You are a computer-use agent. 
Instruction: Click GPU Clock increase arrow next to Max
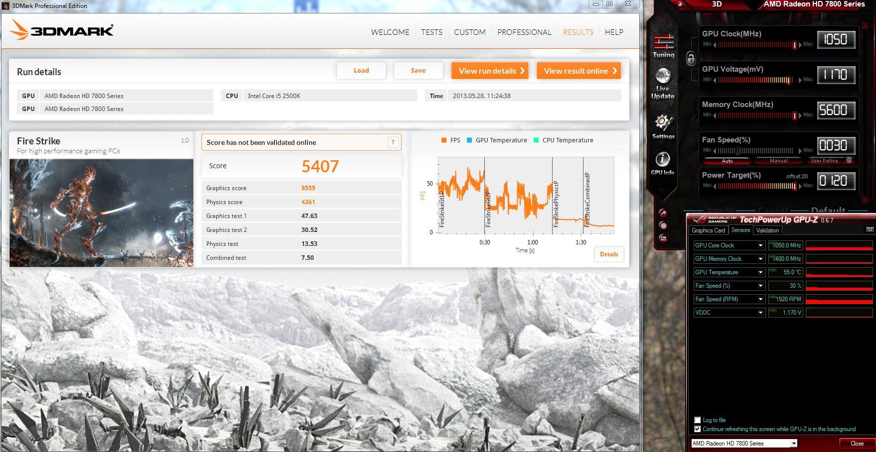tap(800, 45)
